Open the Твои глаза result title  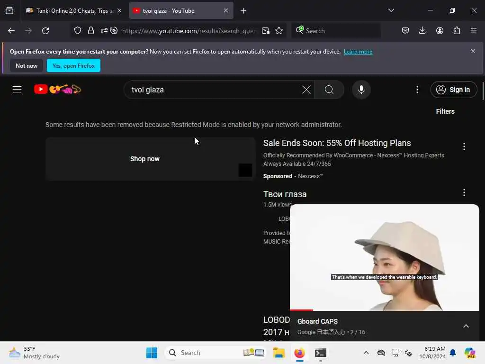click(x=285, y=194)
